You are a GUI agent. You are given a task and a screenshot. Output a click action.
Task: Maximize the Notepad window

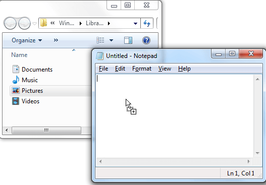point(232,54)
